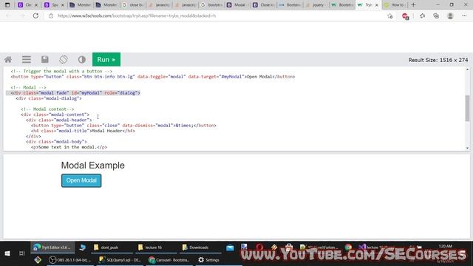Open OBS from the taskbar

[70, 259]
